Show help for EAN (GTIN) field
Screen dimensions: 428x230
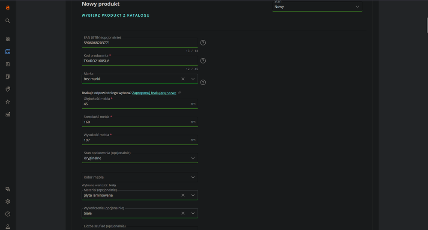203,42
